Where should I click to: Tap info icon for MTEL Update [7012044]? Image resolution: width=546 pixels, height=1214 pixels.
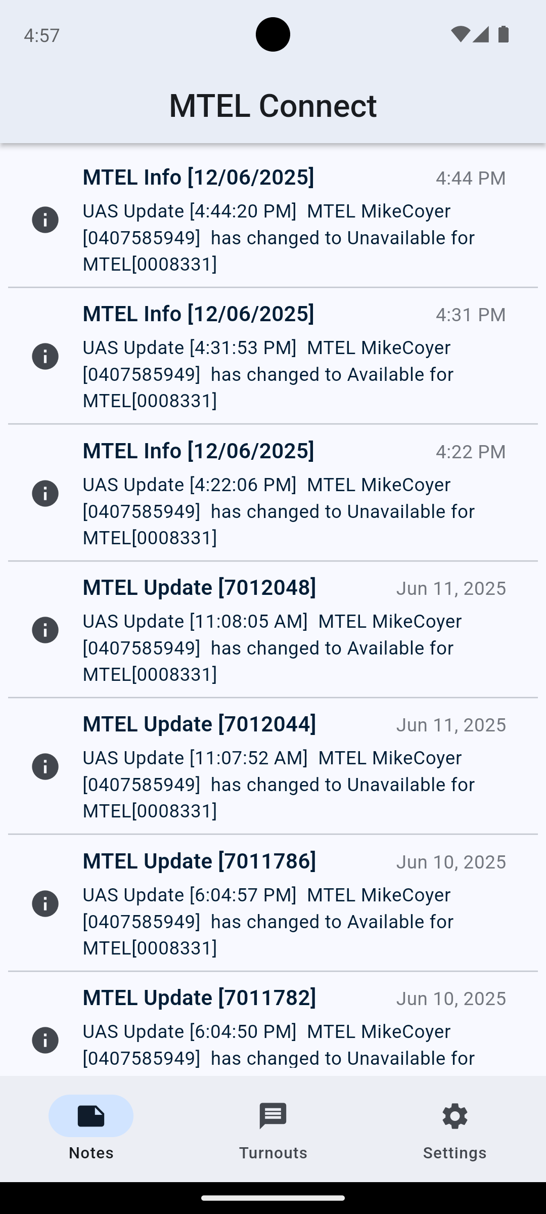[x=45, y=767]
